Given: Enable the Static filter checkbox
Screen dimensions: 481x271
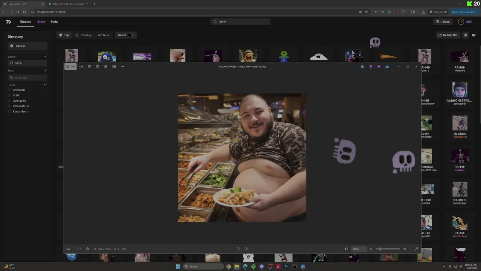Looking at the screenshot, I should 9,95.
